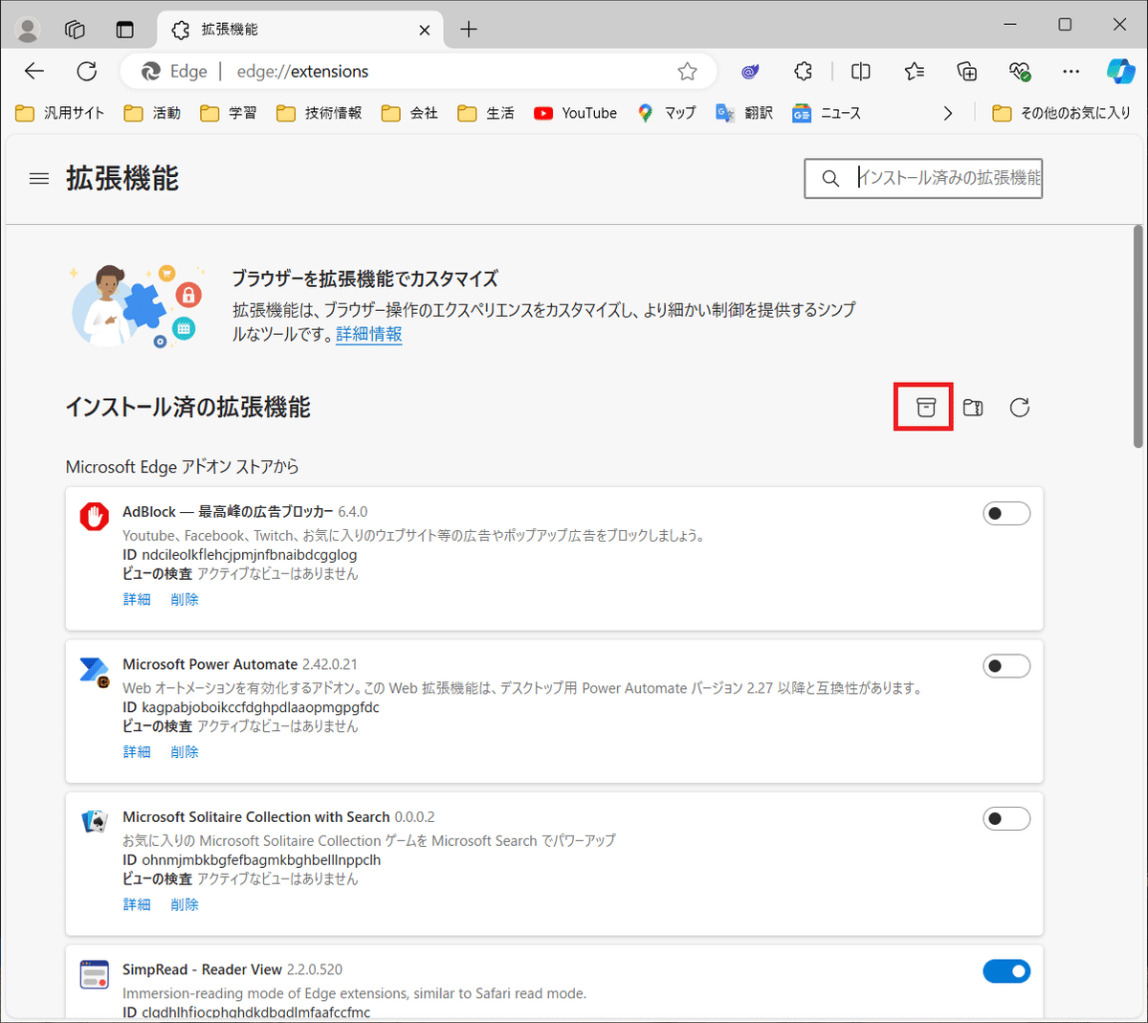Open 学習 favorites folder
The image size is (1148, 1023).
click(x=229, y=113)
